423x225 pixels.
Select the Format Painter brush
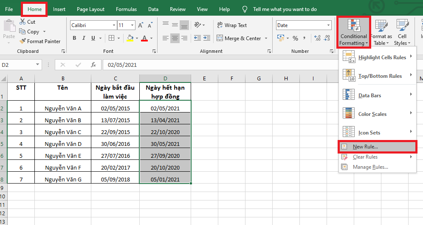click(x=23, y=41)
